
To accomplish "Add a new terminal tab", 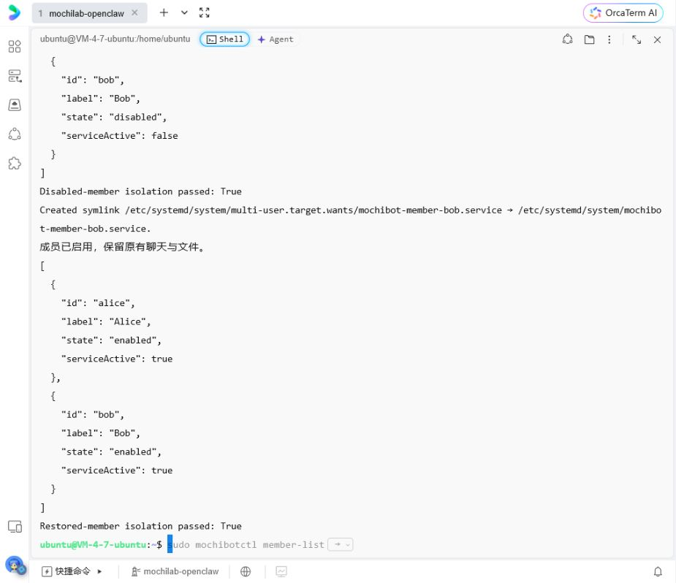I will (x=164, y=13).
